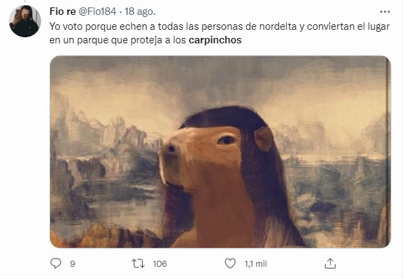This screenshot has height=279, width=405.
Task: Retweet using the arrows icon
Action: (x=139, y=263)
